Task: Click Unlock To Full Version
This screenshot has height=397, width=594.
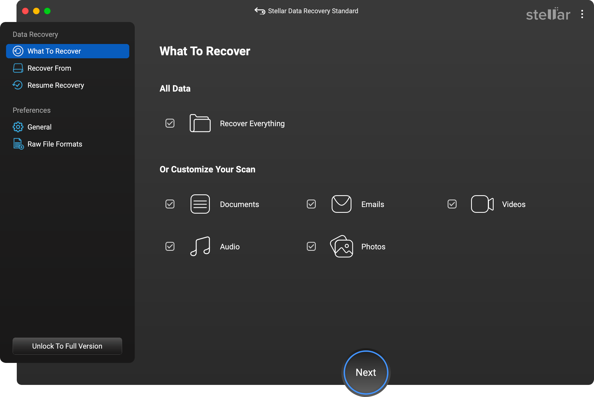Action: (x=67, y=346)
